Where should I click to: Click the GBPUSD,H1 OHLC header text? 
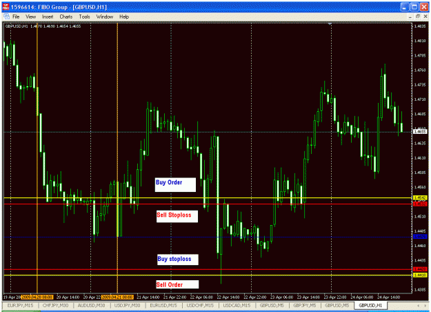pyautogui.click(x=43, y=26)
